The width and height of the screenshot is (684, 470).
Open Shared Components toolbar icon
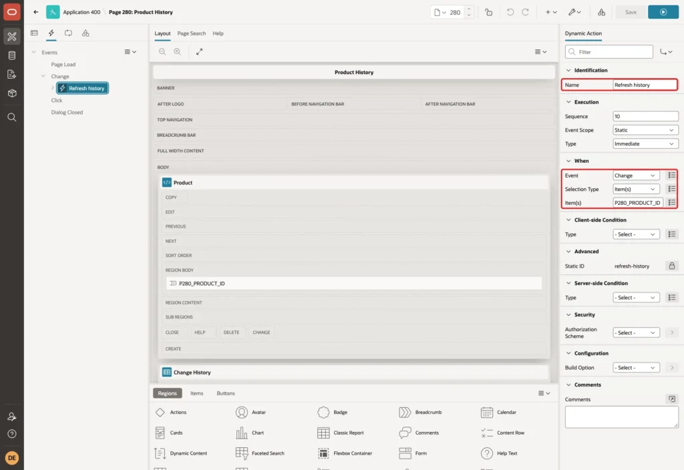(601, 12)
